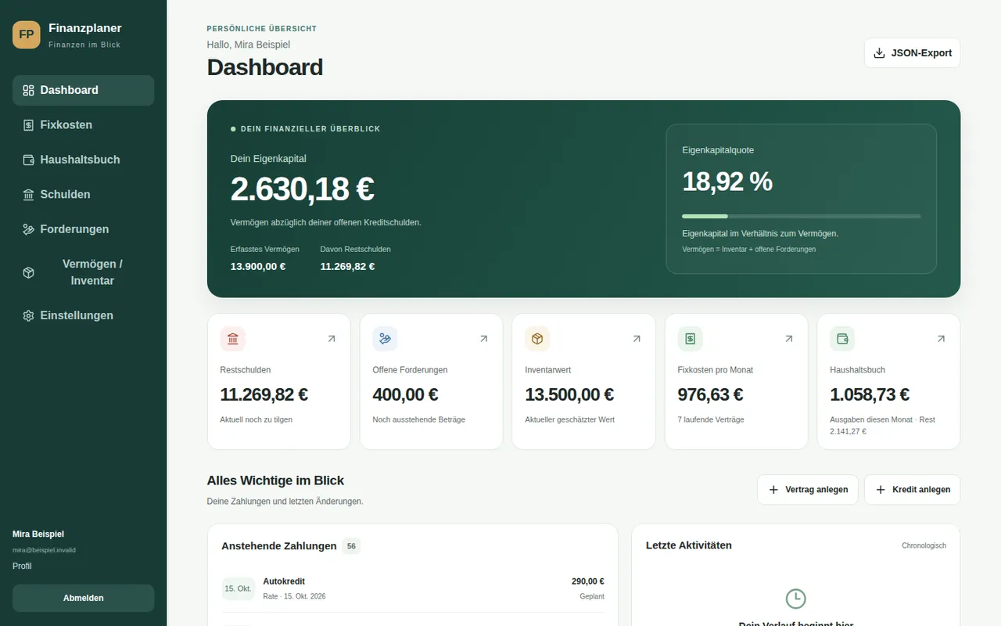Click the Eigenkapitalquote panel showing 18,92 %
1001x626 pixels.
801,199
